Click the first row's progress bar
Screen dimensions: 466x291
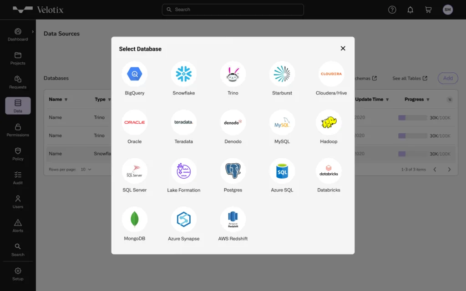[412, 118]
